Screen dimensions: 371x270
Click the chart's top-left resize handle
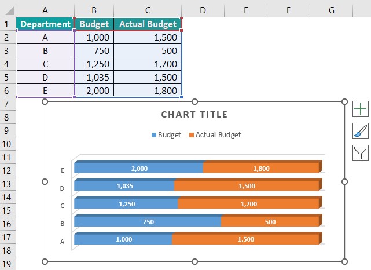point(45,102)
